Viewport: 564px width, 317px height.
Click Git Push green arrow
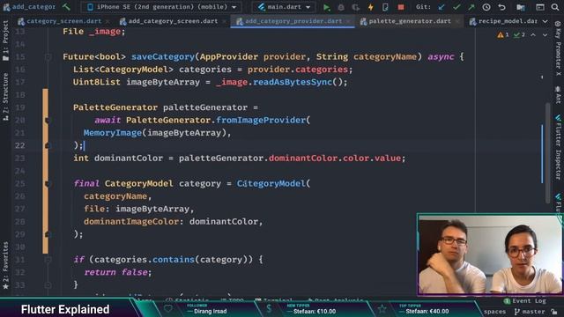pos(471,7)
